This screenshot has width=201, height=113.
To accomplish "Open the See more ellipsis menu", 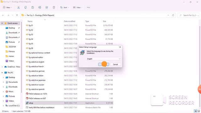I will coord(88,8).
